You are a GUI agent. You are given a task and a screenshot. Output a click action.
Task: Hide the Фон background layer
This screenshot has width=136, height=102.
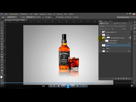[x=100, y=51]
